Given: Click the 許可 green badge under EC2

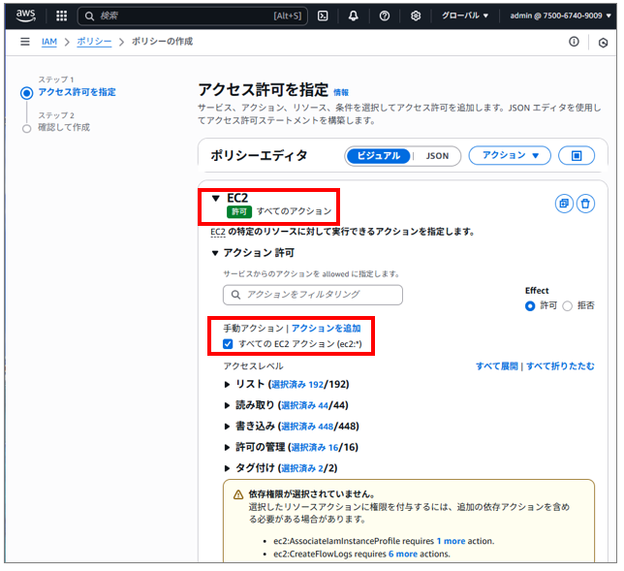Looking at the screenshot, I should 239,212.
